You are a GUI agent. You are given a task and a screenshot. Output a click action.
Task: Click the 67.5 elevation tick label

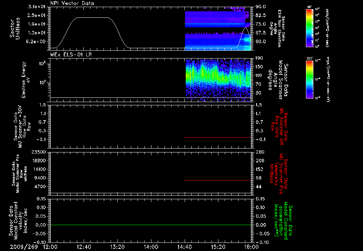click(261, 33)
